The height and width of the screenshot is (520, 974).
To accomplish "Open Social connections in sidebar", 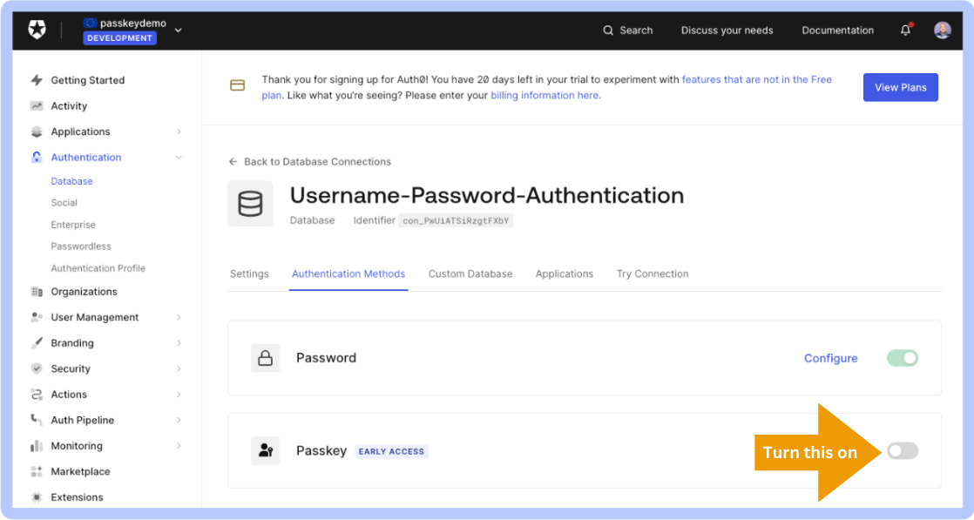I will [64, 203].
